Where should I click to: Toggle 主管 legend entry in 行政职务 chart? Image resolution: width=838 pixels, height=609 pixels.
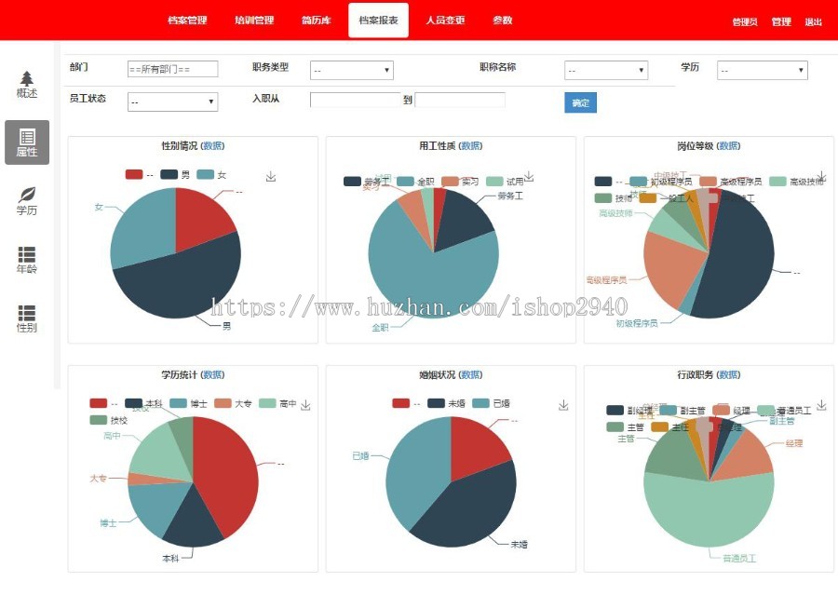(626, 426)
